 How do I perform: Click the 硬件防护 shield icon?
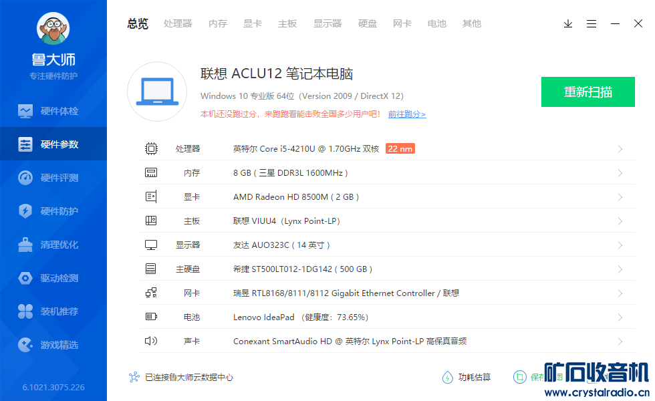25,211
